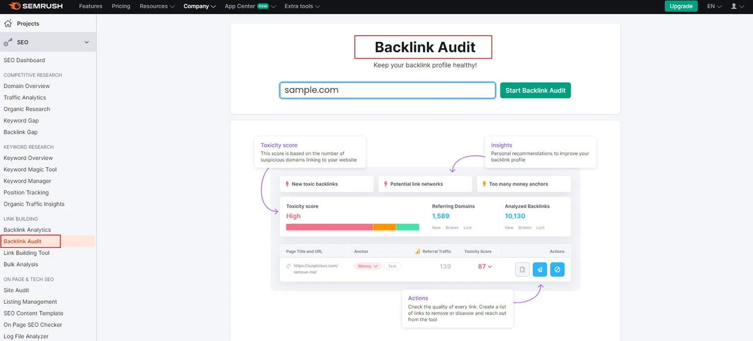Click the 'Backlink Audit' page heading
The height and width of the screenshot is (341, 753).
pyautogui.click(x=425, y=47)
